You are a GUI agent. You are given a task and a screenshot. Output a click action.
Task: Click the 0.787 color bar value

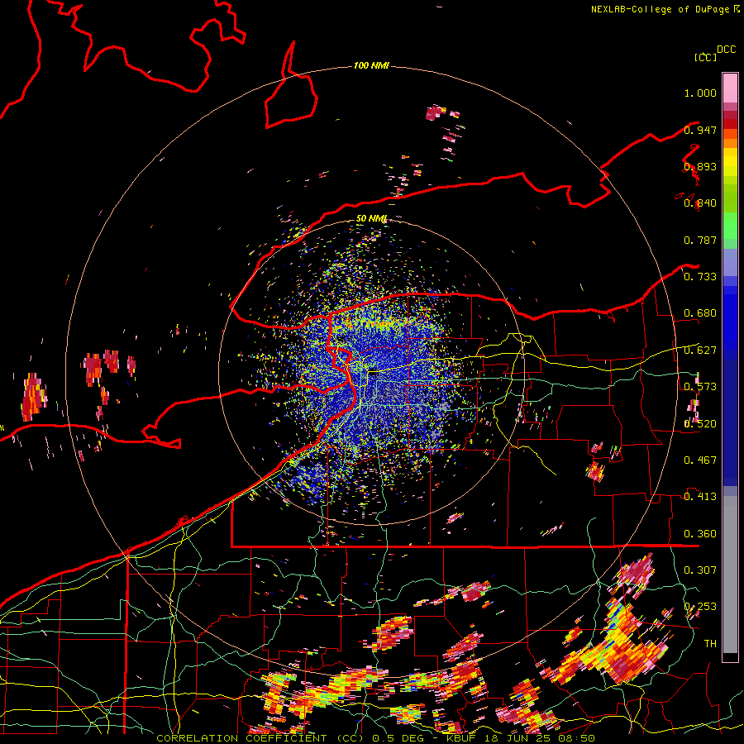(700, 240)
